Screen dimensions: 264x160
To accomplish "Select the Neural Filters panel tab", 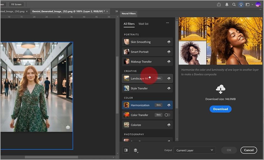I will tap(129, 13).
